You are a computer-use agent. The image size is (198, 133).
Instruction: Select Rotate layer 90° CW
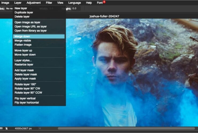click(x=39, y=89)
